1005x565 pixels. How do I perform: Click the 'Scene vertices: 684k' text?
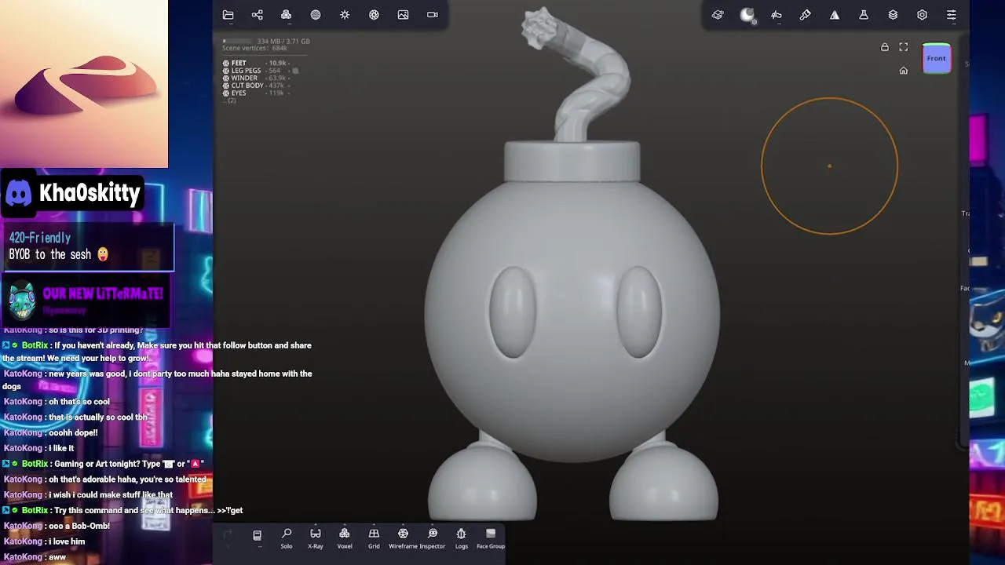coord(254,49)
